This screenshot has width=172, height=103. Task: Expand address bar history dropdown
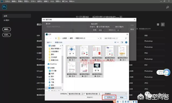coord(98,38)
